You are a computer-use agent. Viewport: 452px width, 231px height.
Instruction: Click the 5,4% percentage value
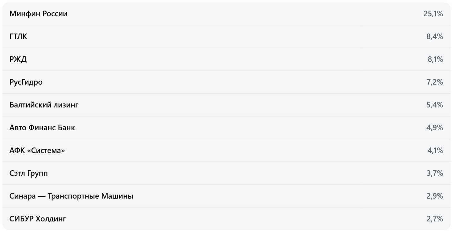click(x=435, y=105)
